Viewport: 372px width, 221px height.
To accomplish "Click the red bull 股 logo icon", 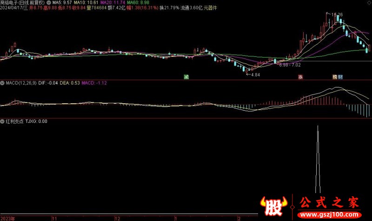I will tap(272, 206).
